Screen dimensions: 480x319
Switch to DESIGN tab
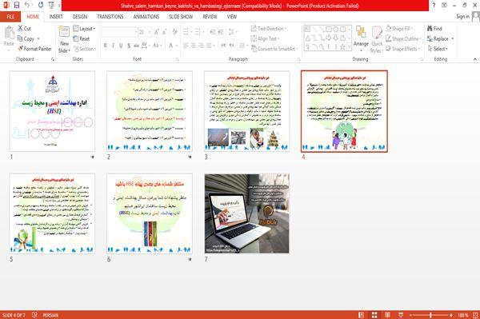80,17
